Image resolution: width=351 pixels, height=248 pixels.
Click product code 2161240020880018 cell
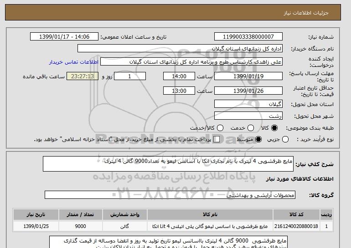[296, 226]
